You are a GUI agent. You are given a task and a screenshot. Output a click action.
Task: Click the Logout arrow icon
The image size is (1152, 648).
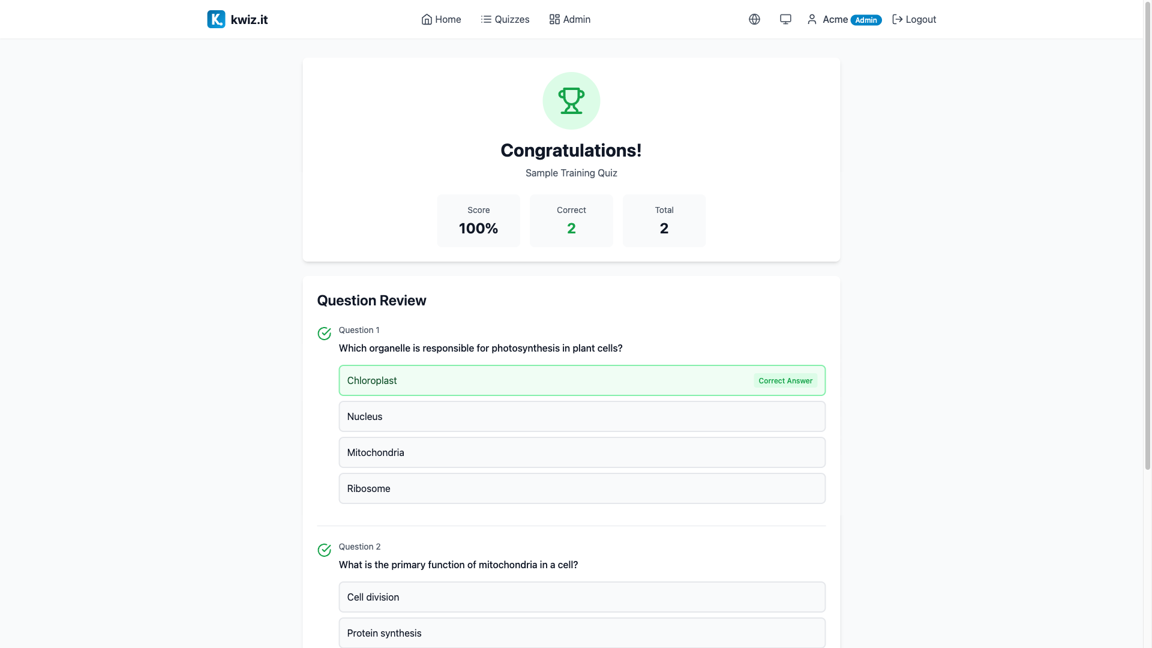[897, 19]
